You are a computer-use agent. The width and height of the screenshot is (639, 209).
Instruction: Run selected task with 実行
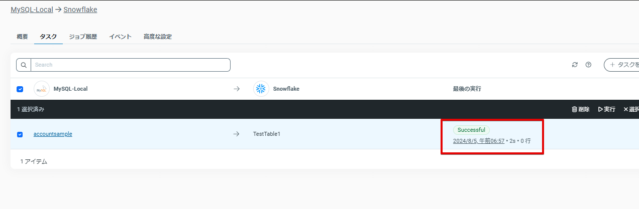(x=606, y=109)
